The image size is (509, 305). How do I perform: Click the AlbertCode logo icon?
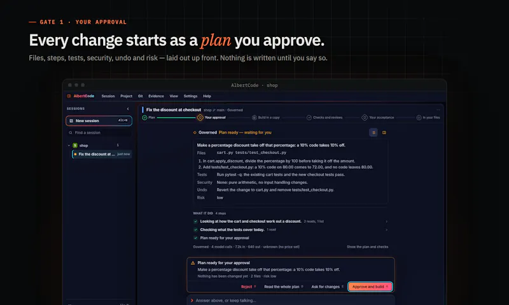pos(69,96)
